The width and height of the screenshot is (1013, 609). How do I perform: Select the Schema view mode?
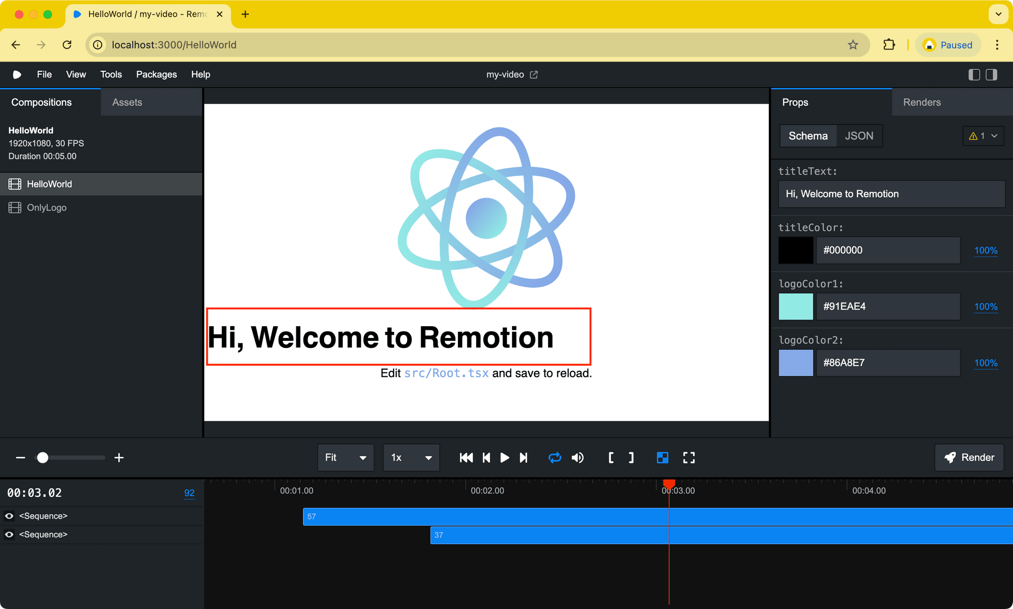click(x=808, y=136)
